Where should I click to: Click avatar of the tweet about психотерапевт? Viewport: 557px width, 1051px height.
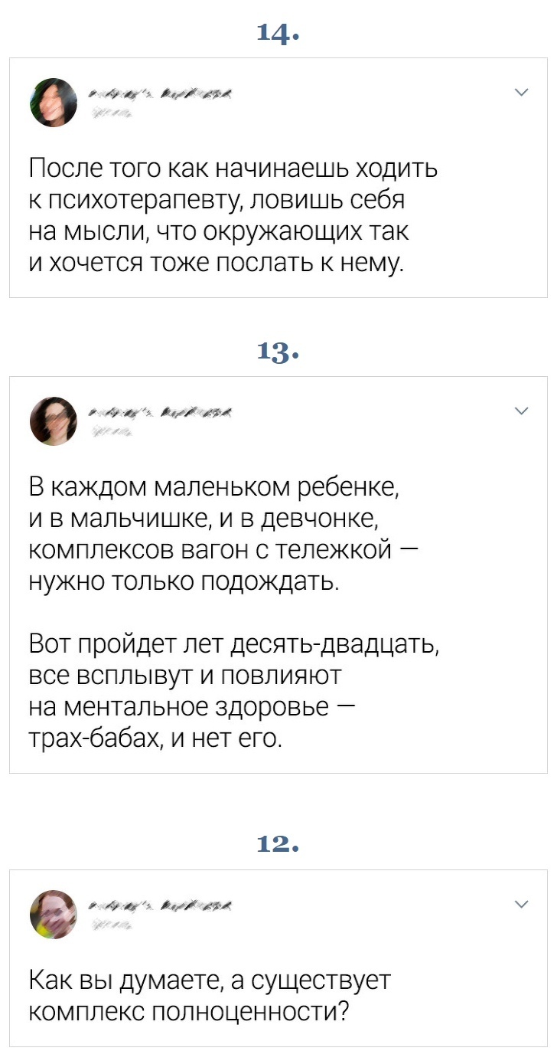[x=54, y=103]
